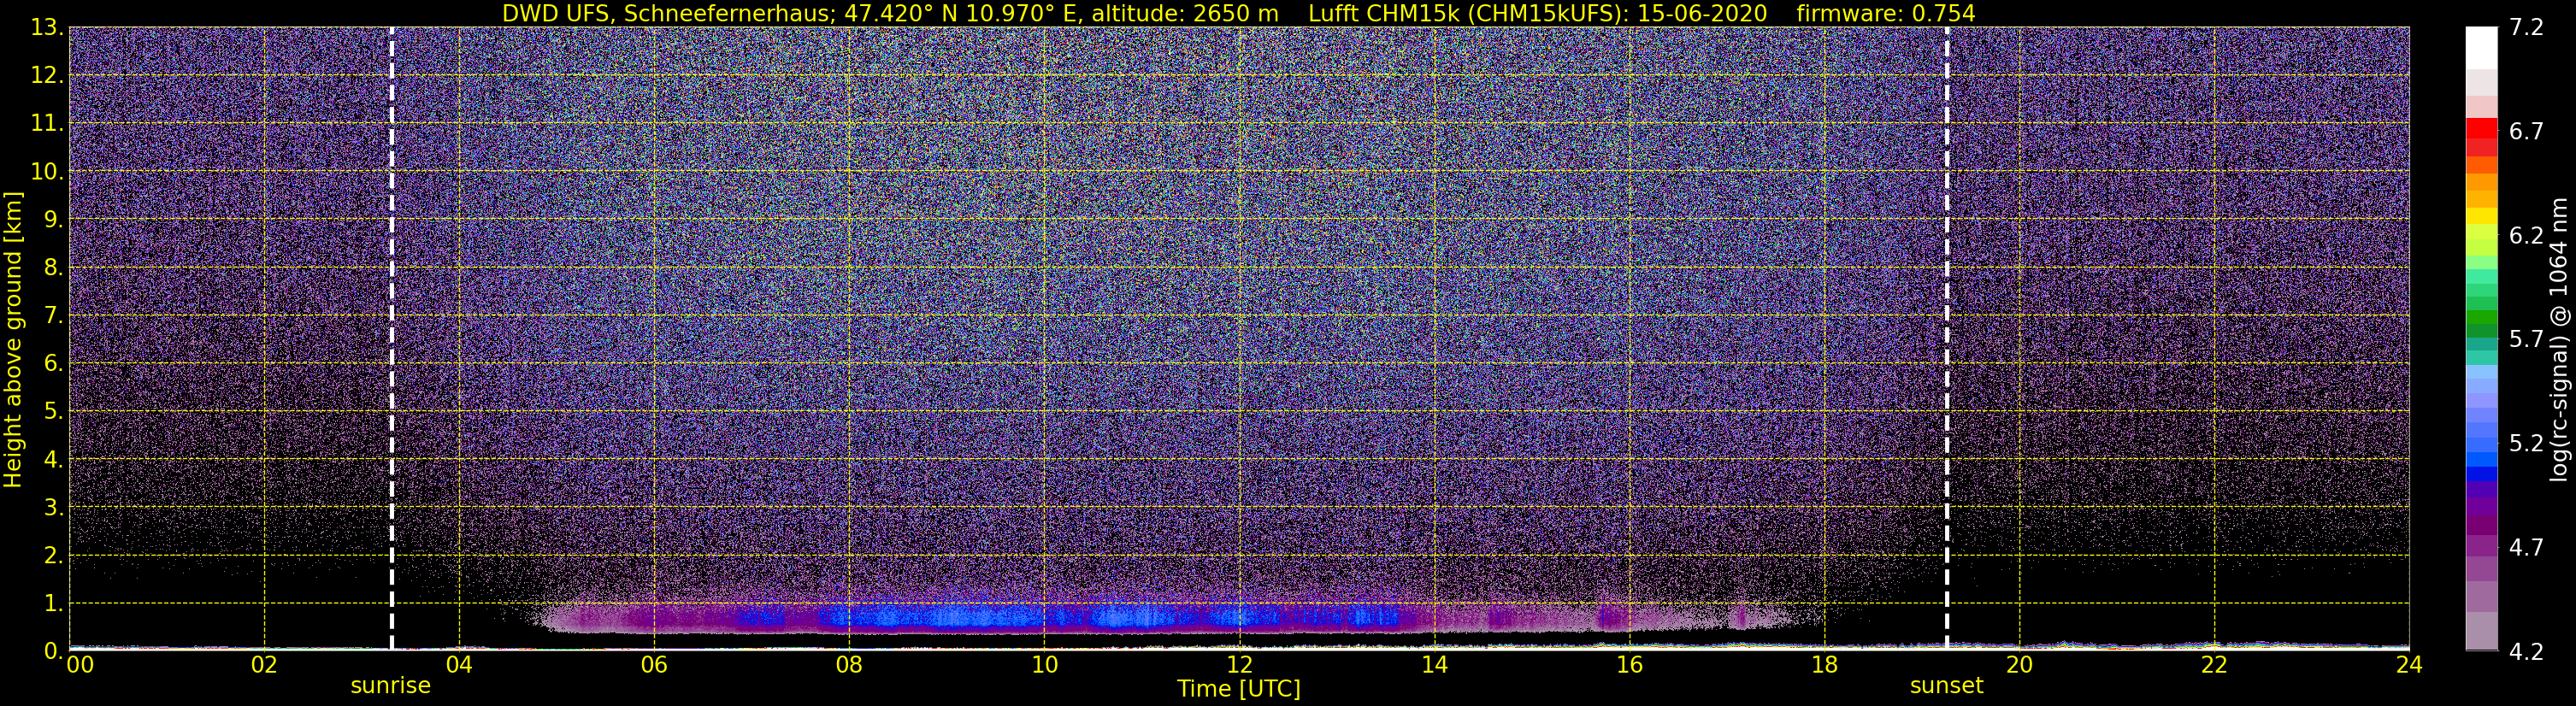This screenshot has height=706, width=2576.
Task: Click the time axis tick '06'
Action: click(x=654, y=665)
